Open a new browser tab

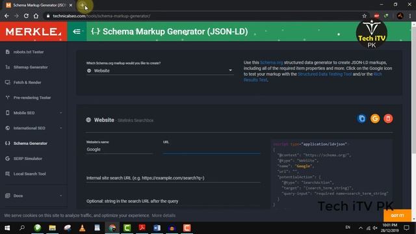pos(83,5)
